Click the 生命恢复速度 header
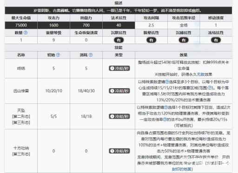The width and height of the screenshot is (238, 173). (x=86, y=32)
